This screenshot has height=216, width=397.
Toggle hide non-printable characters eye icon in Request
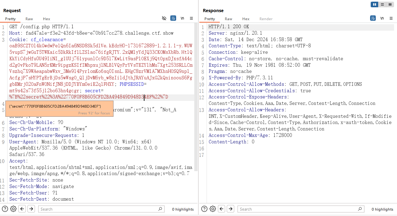click(x=164, y=18)
